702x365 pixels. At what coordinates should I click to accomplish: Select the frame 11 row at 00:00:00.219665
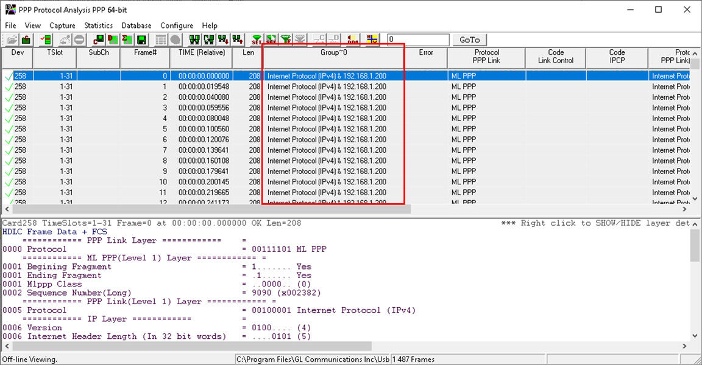(346, 193)
